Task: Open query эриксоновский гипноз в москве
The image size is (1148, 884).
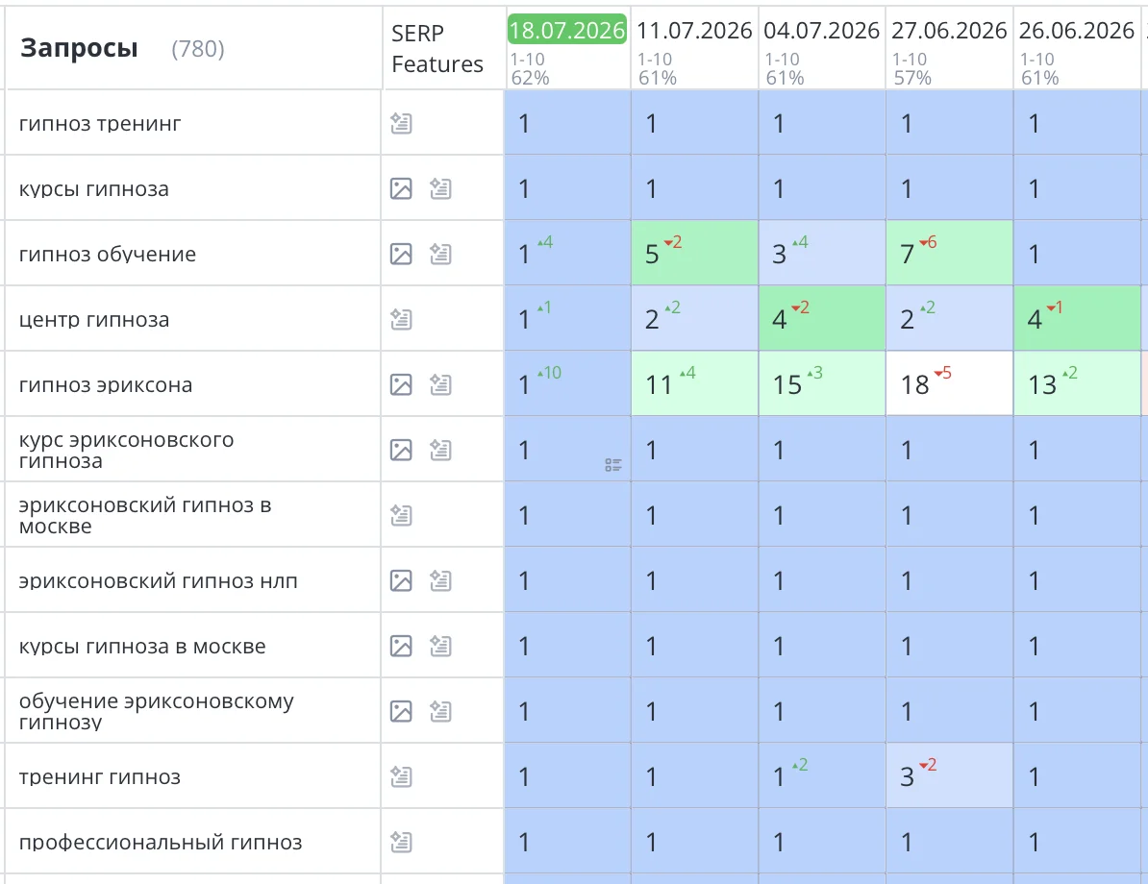Action: click(x=145, y=515)
